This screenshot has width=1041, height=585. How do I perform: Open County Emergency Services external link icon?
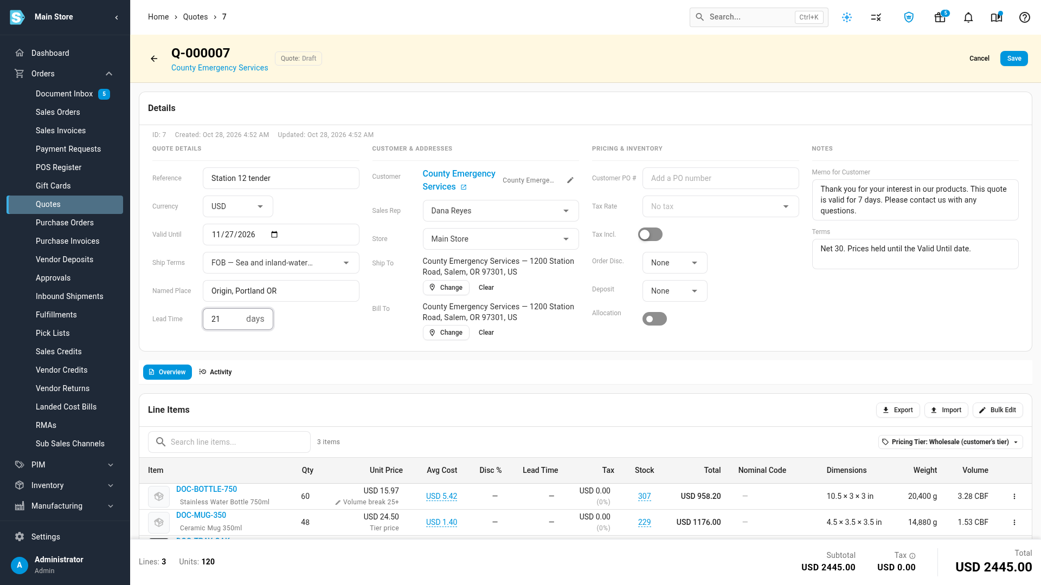click(464, 187)
